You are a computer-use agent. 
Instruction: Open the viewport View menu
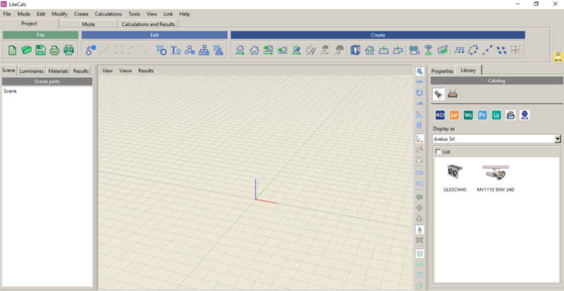[107, 71]
